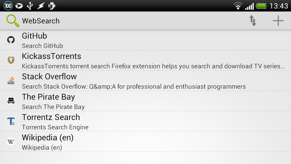Tap the GitHub octocat icon
The height and width of the screenshot is (164, 291).
point(11,40)
